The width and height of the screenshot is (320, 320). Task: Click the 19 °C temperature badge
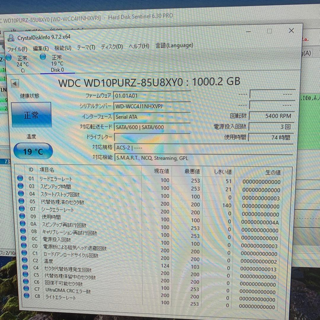tap(33, 151)
